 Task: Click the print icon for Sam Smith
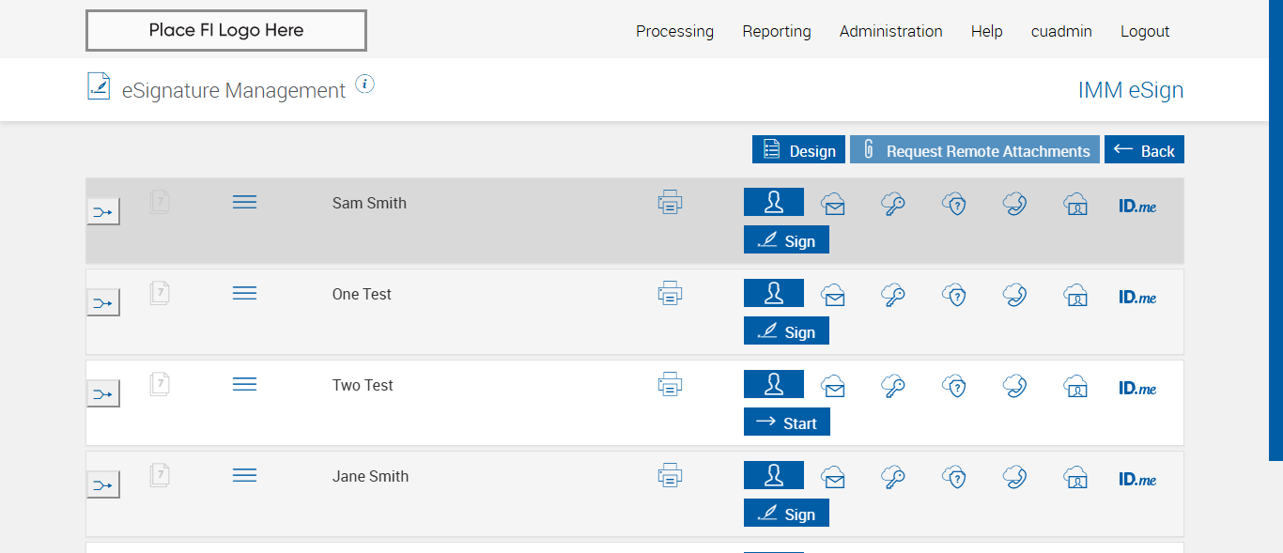point(670,202)
